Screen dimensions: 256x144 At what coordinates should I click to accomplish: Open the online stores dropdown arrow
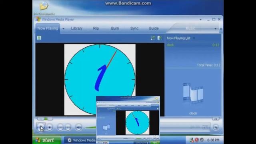coord(215,29)
